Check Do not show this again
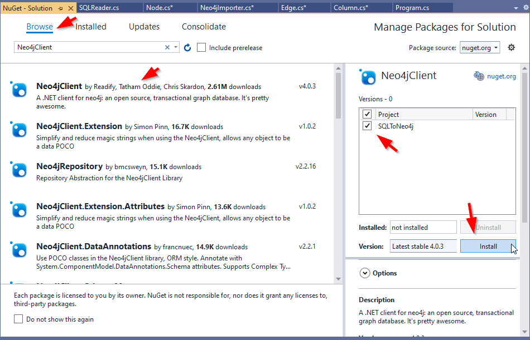Viewport: 530px width, 340px height. tap(18, 319)
